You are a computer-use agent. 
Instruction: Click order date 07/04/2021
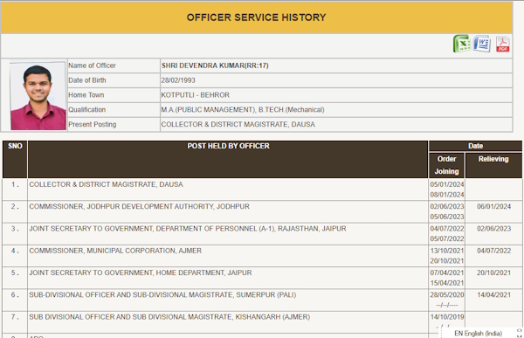[x=447, y=272]
